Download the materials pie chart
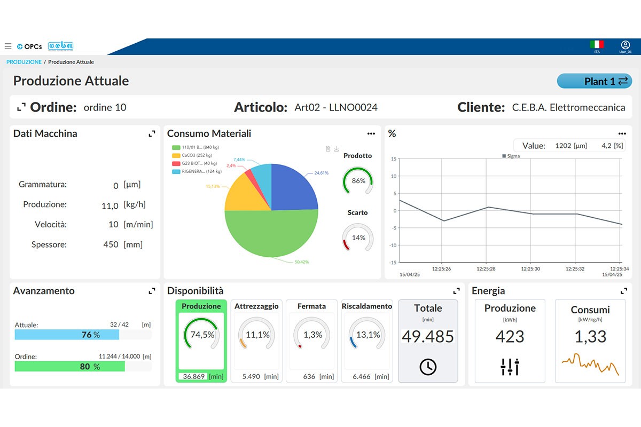This screenshot has width=641, height=427. 337,148
